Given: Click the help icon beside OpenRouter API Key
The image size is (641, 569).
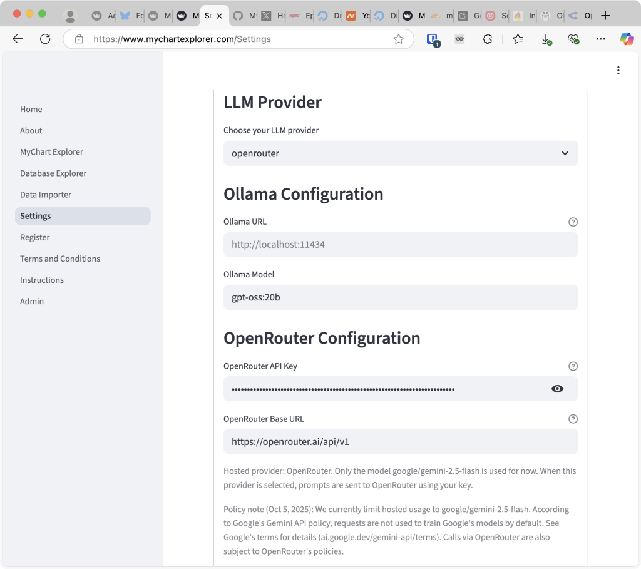Looking at the screenshot, I should [573, 366].
